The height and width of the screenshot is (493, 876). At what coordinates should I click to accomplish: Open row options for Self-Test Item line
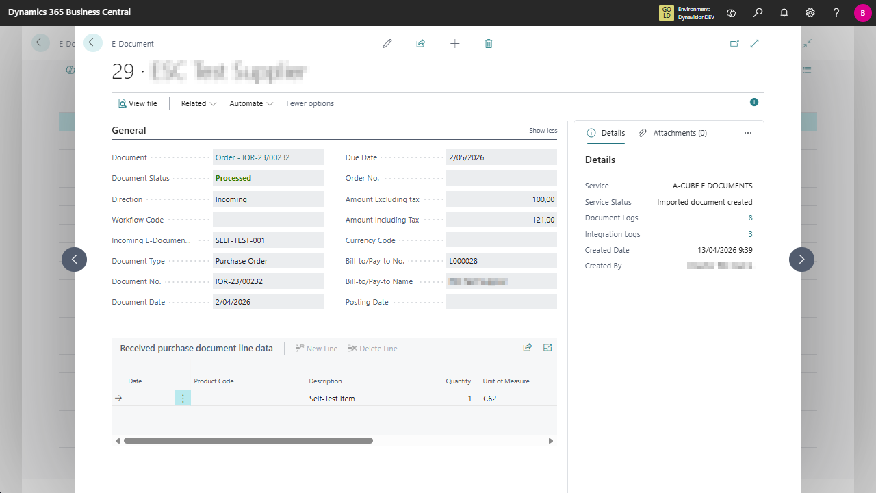(x=183, y=398)
